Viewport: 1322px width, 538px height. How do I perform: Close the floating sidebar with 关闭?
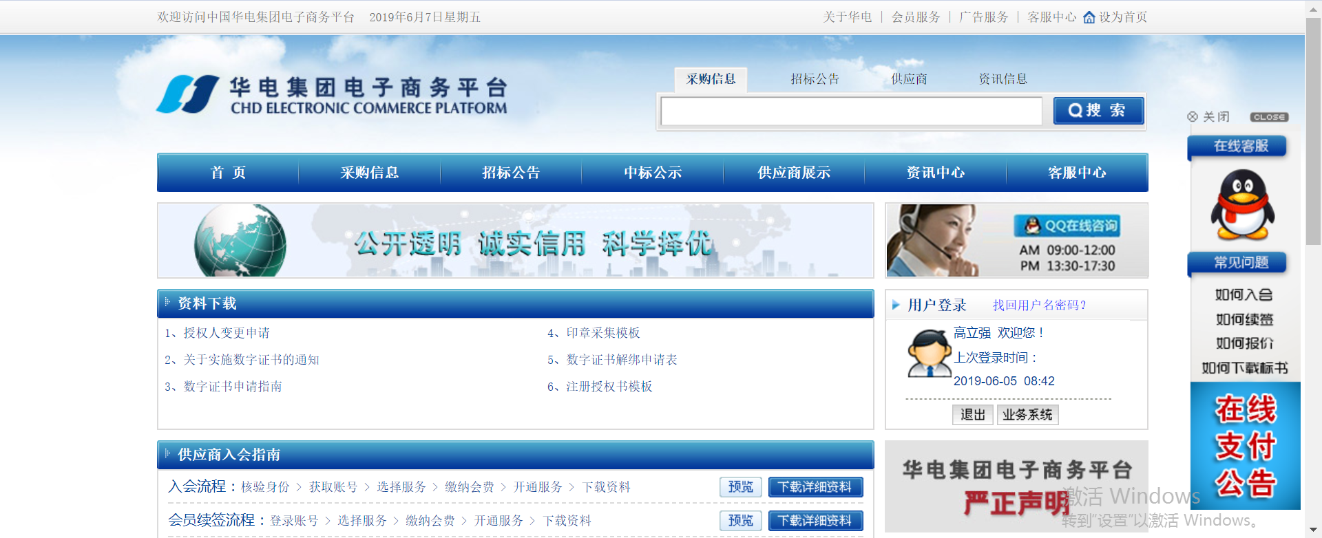tap(1208, 117)
